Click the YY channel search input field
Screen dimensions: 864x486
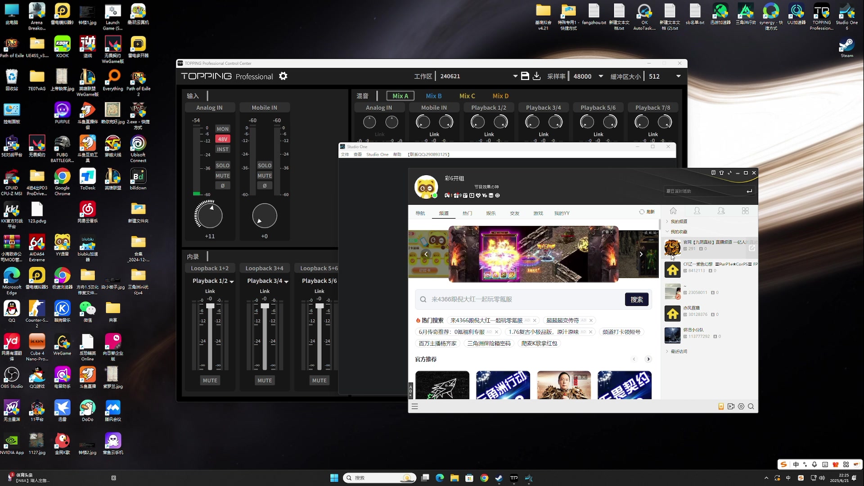(x=520, y=299)
